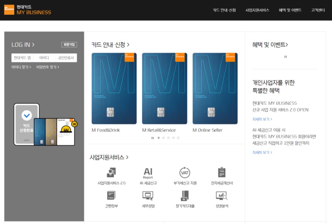Expand the 혜택 및 이벤트 section heading
The height and width of the screenshot is (224, 332).
tap(270, 45)
